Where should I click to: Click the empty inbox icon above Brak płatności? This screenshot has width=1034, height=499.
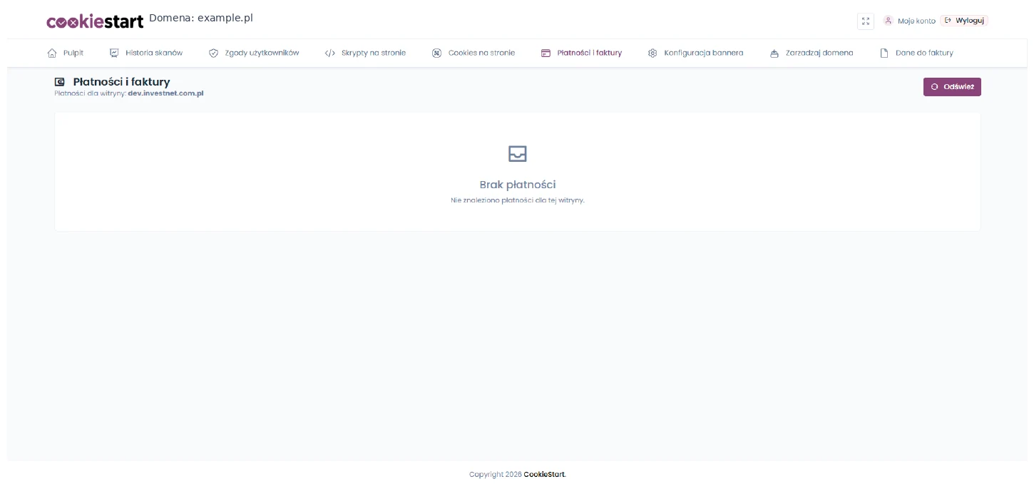coord(517,153)
